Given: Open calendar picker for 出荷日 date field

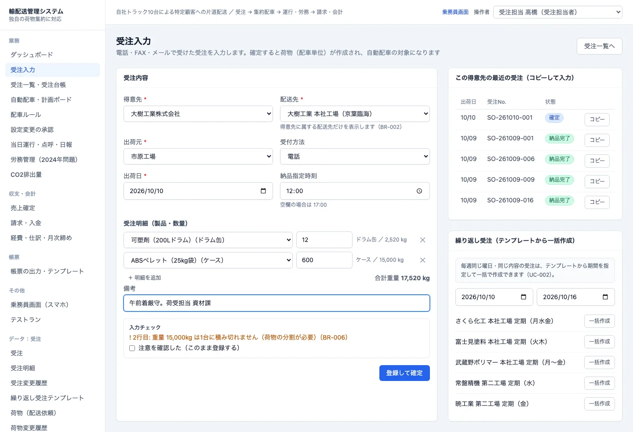Looking at the screenshot, I should point(263,191).
